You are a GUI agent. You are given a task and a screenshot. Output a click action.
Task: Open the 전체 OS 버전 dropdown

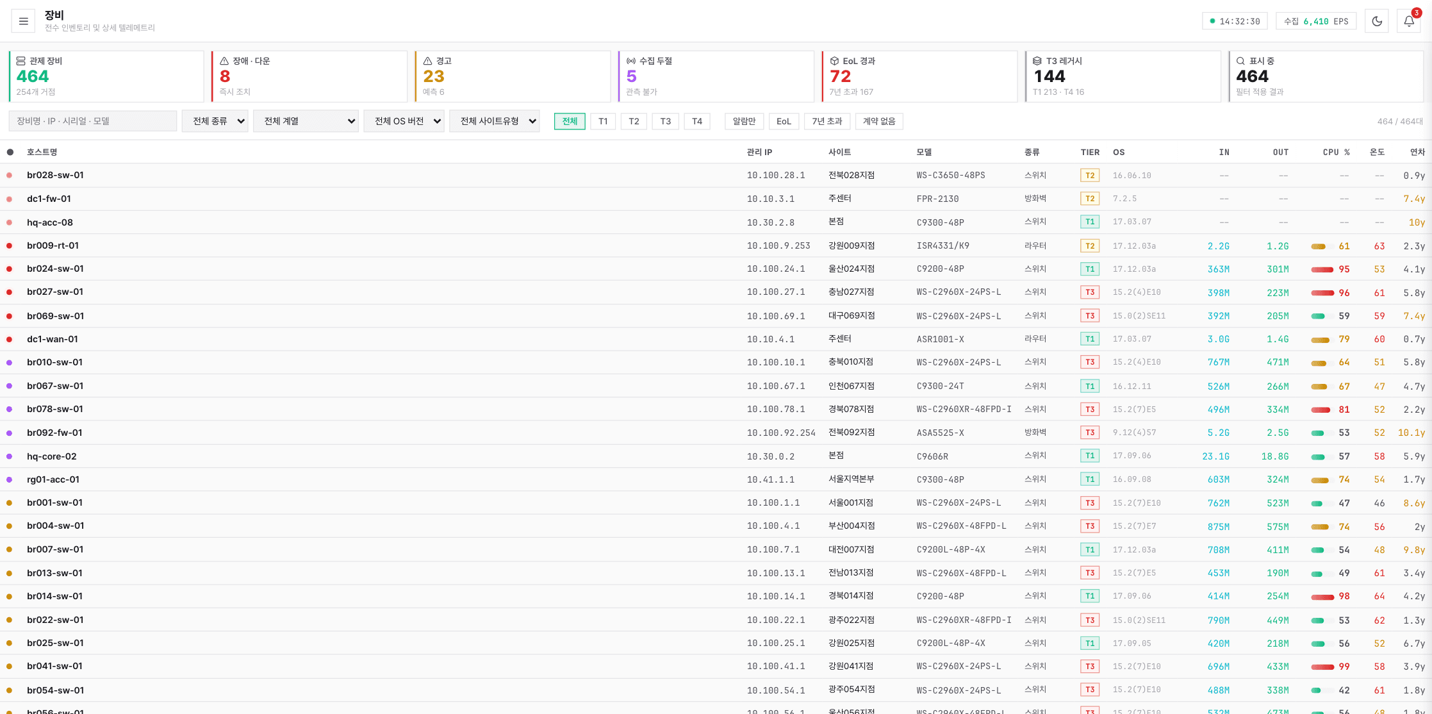click(404, 121)
